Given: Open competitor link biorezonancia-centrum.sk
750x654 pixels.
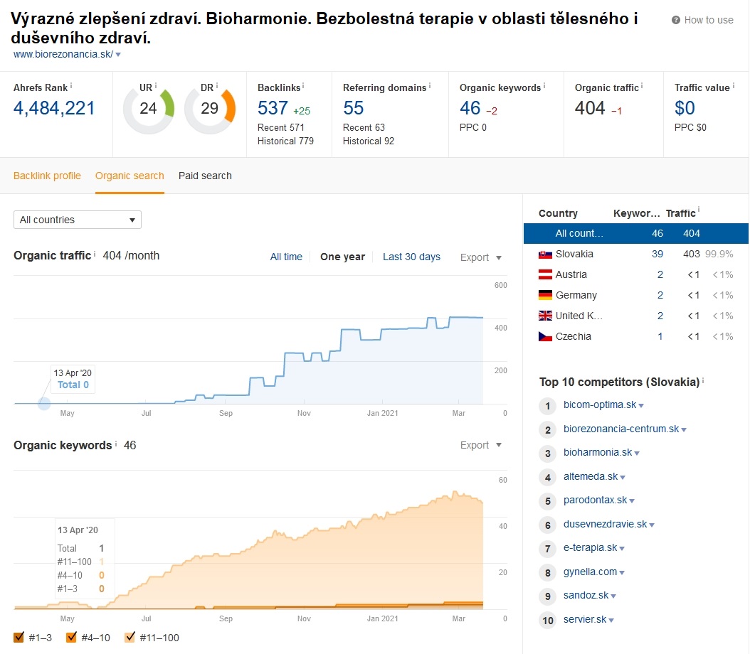Looking at the screenshot, I should (621, 429).
